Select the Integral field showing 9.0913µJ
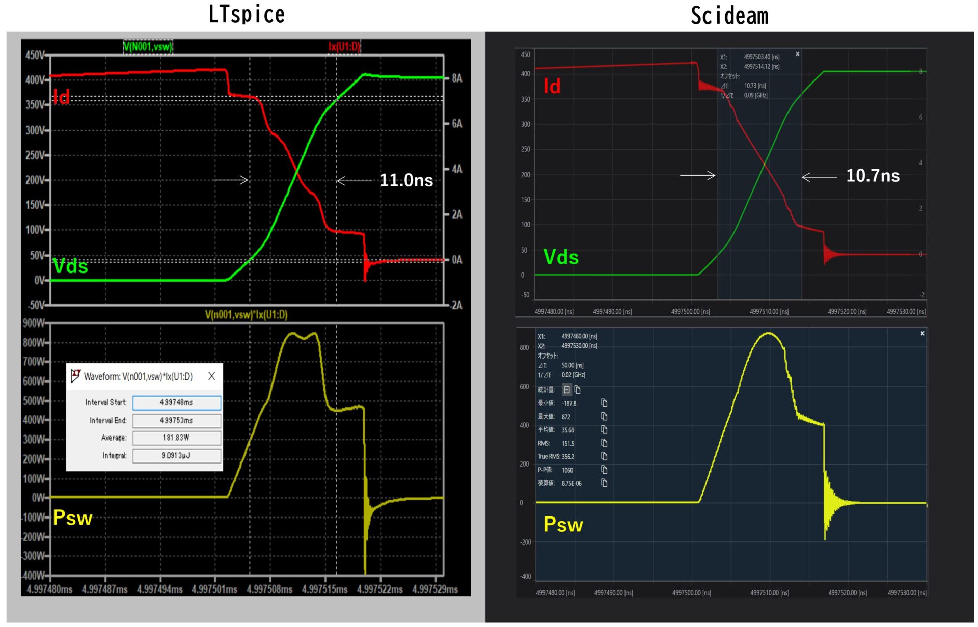The width and height of the screenshot is (978, 627). coord(177,455)
